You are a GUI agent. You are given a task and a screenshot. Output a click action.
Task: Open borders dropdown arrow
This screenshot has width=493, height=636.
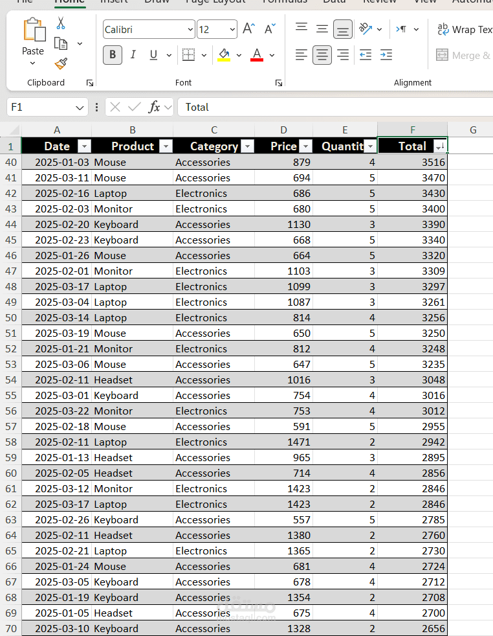204,55
